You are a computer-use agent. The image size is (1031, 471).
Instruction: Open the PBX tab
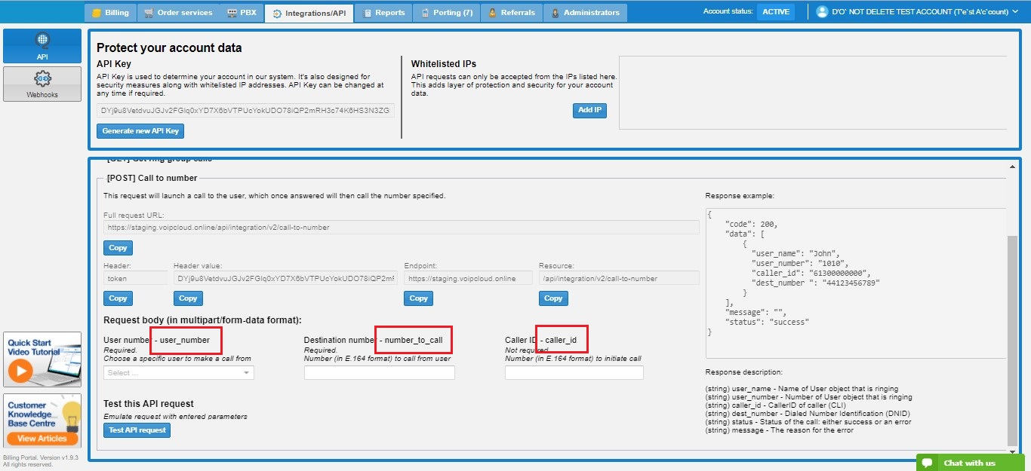[242, 13]
